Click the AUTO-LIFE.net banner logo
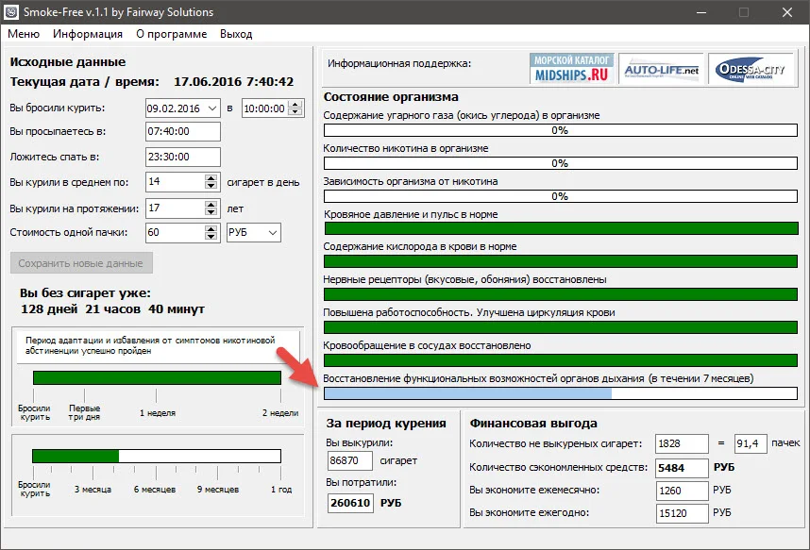The height and width of the screenshot is (550, 810). click(660, 68)
